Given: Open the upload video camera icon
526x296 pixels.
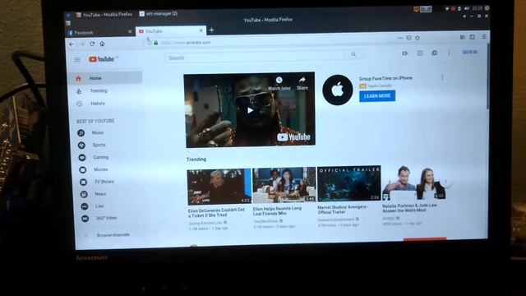Looking at the screenshot, I should tap(405, 53).
